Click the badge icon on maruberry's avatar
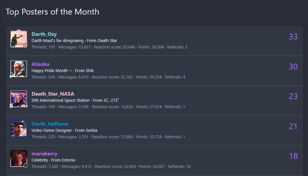This screenshot has height=176, width=308. pos(26,165)
